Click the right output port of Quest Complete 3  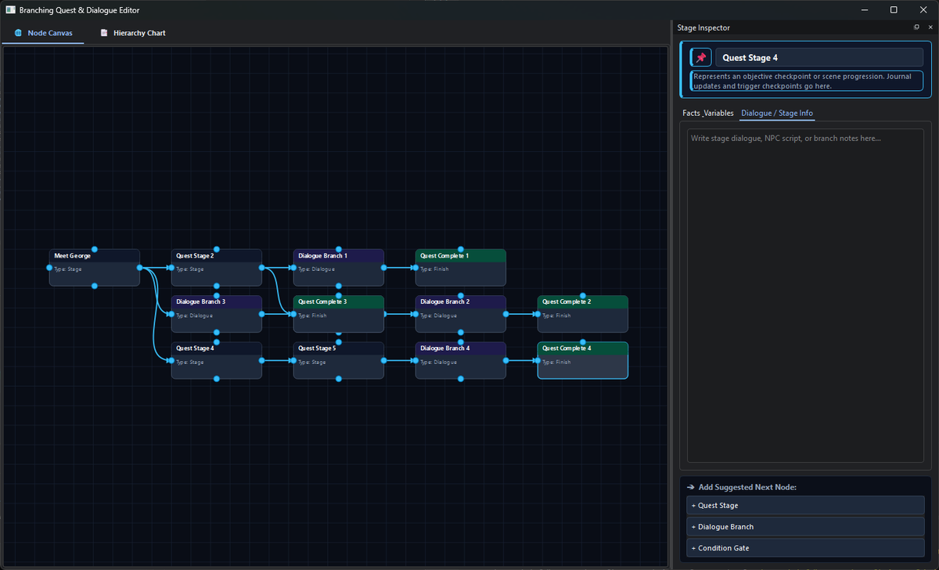click(x=383, y=314)
